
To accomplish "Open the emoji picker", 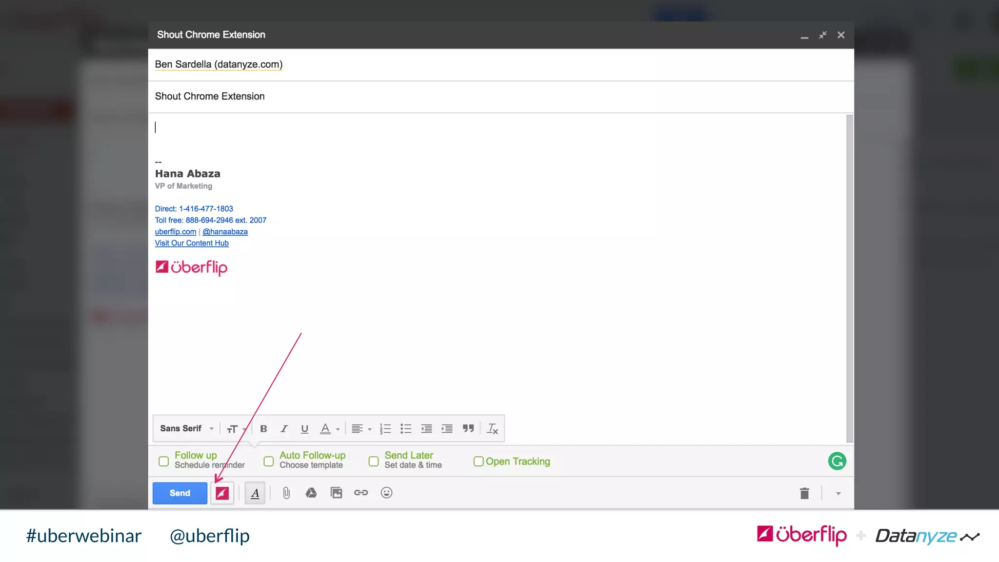I will click(x=386, y=493).
